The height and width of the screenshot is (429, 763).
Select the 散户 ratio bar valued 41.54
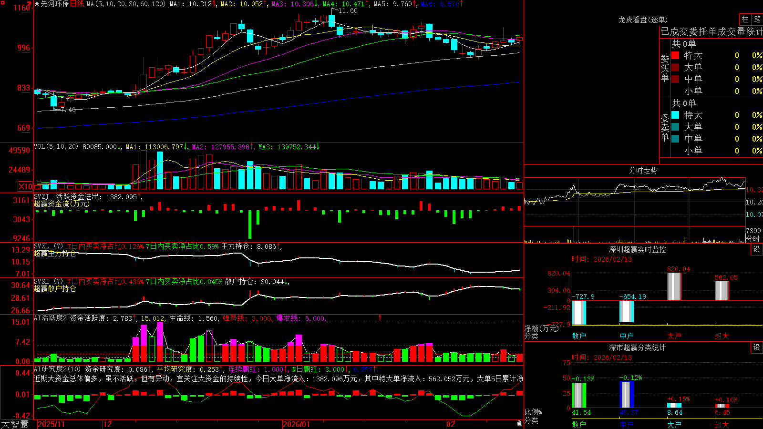(x=578, y=395)
